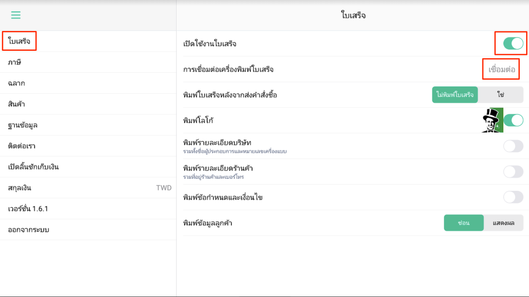Click the พิมพ์ข้อมูลลูกค้า label

tap(208, 223)
